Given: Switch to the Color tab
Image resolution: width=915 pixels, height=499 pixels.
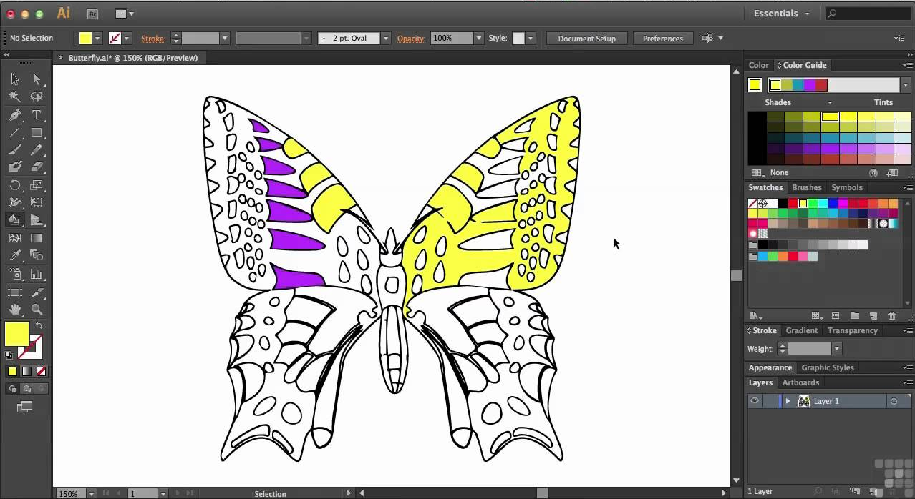Looking at the screenshot, I should point(758,65).
